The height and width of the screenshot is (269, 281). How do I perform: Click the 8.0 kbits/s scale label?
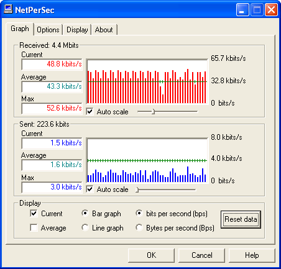click(x=226, y=137)
